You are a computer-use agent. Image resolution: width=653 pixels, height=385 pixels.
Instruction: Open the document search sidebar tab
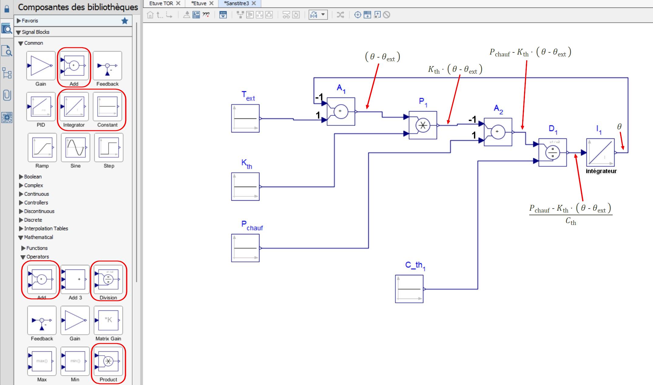tap(7, 51)
